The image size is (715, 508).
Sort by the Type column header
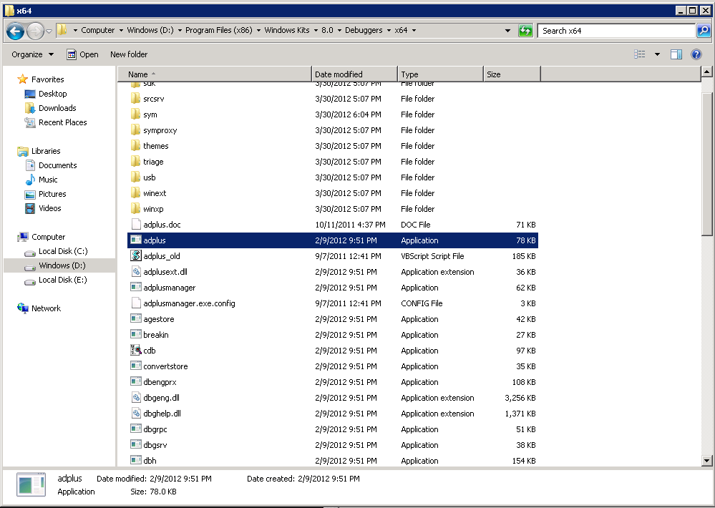(440, 74)
